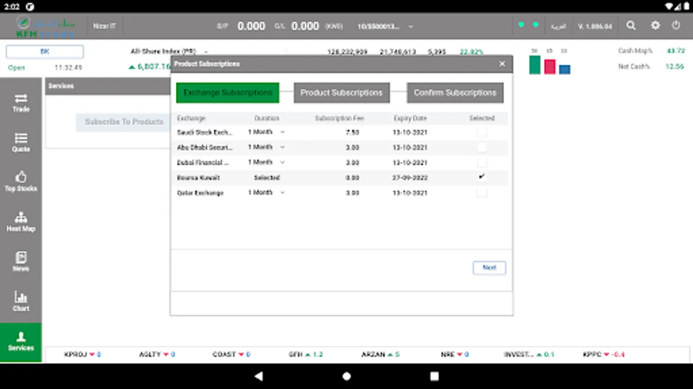Click the KFH Trade logo
Image resolution: width=693 pixels, height=389 pixels.
(x=45, y=26)
